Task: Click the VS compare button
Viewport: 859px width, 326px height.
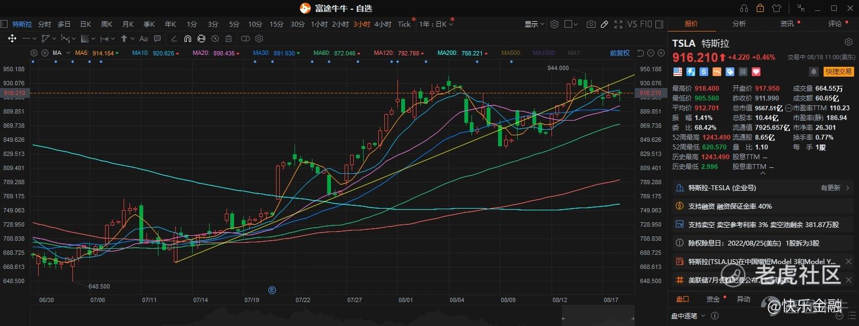Action: [632, 24]
